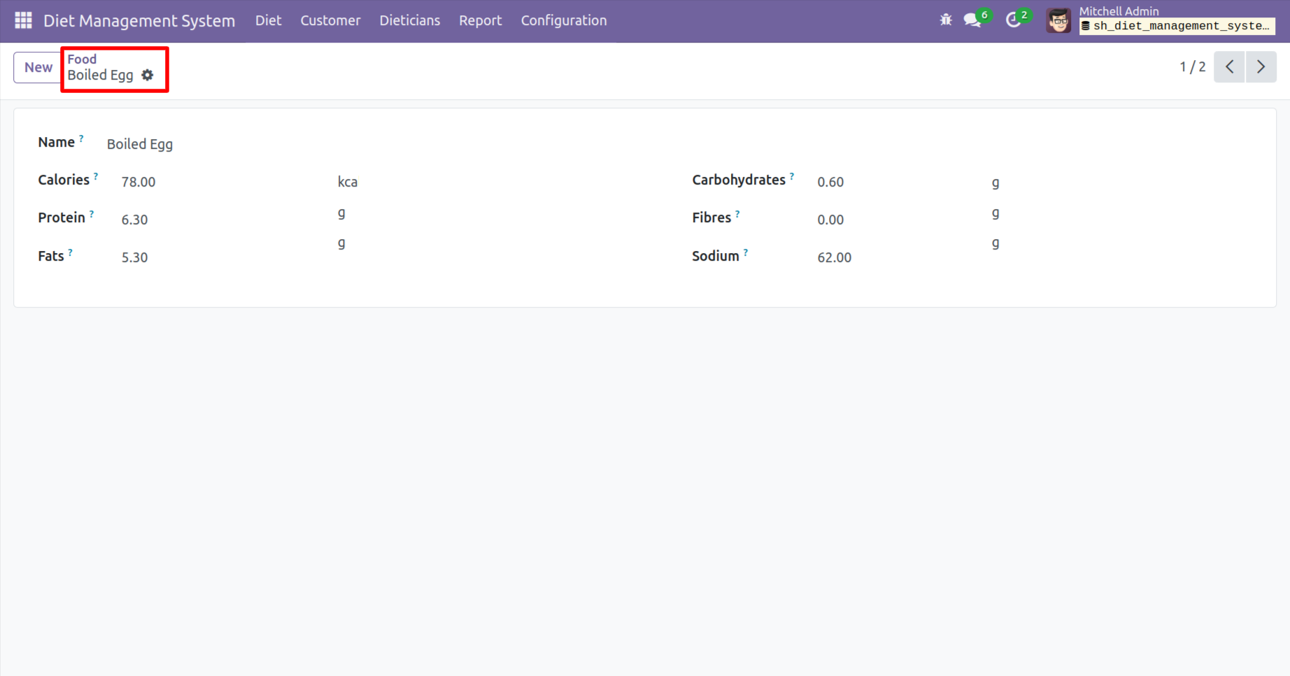
Task: Show help tooltip for Carbohydrates field
Action: [792, 176]
